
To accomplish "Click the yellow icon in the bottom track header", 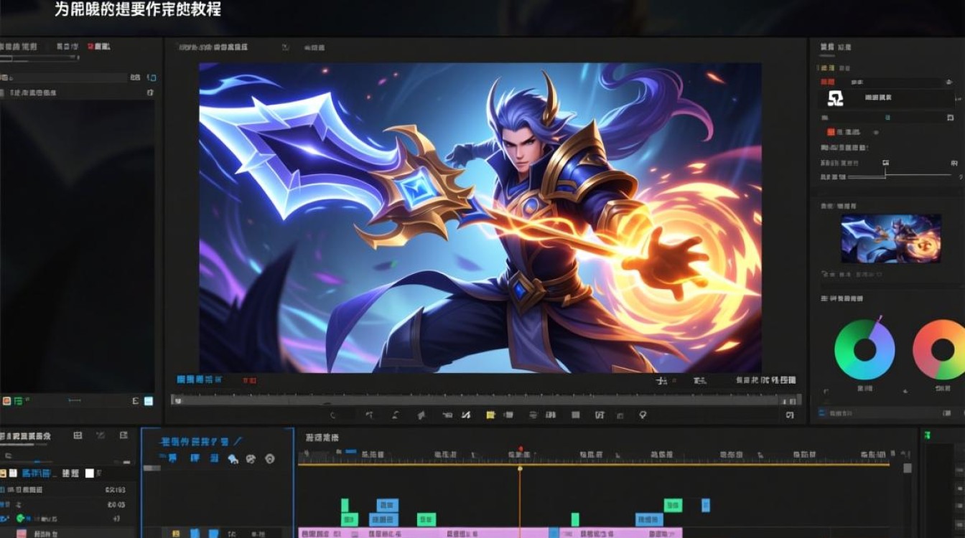I will (x=176, y=533).
